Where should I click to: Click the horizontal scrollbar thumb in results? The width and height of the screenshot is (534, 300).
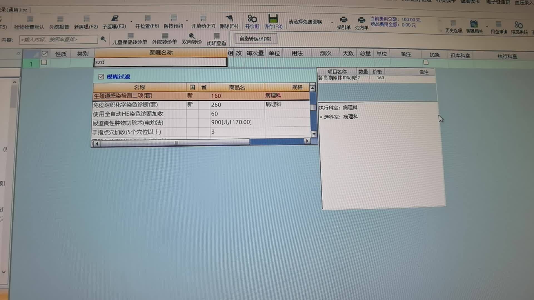coord(176,143)
